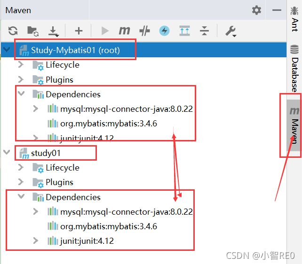
Task: Open Maven panel gear options
Action: 256,10
